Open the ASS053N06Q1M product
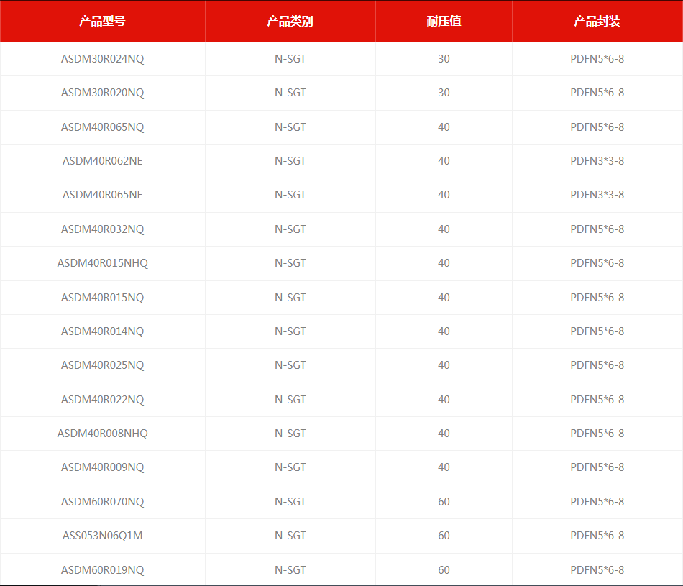 click(x=102, y=536)
